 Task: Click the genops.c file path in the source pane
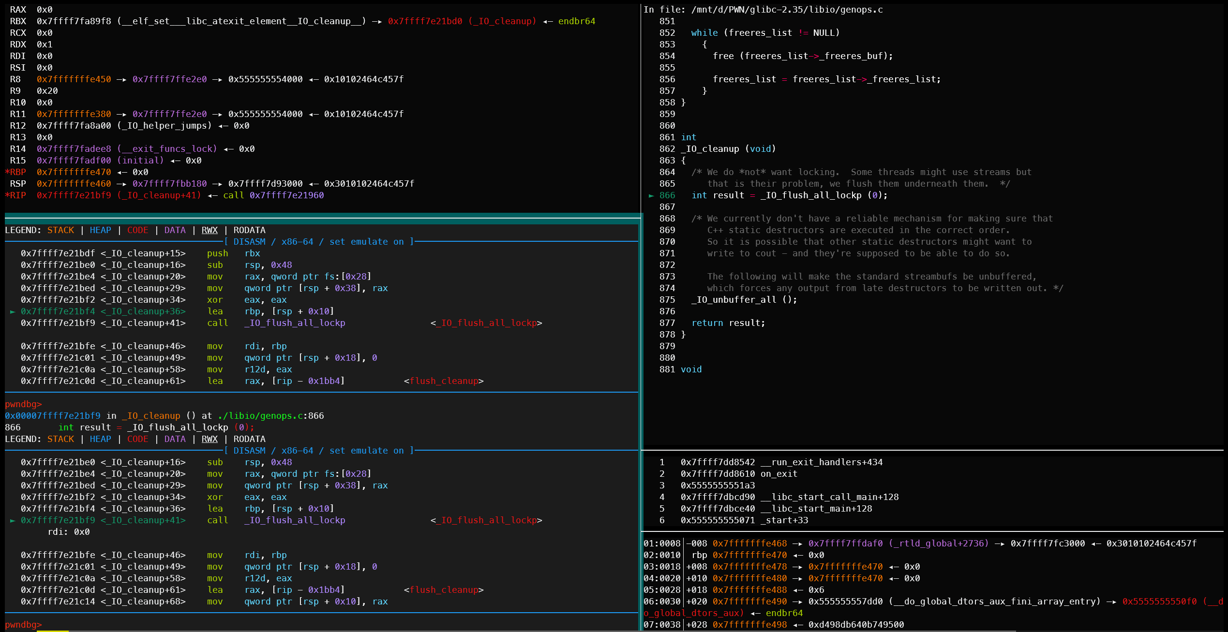tap(787, 10)
